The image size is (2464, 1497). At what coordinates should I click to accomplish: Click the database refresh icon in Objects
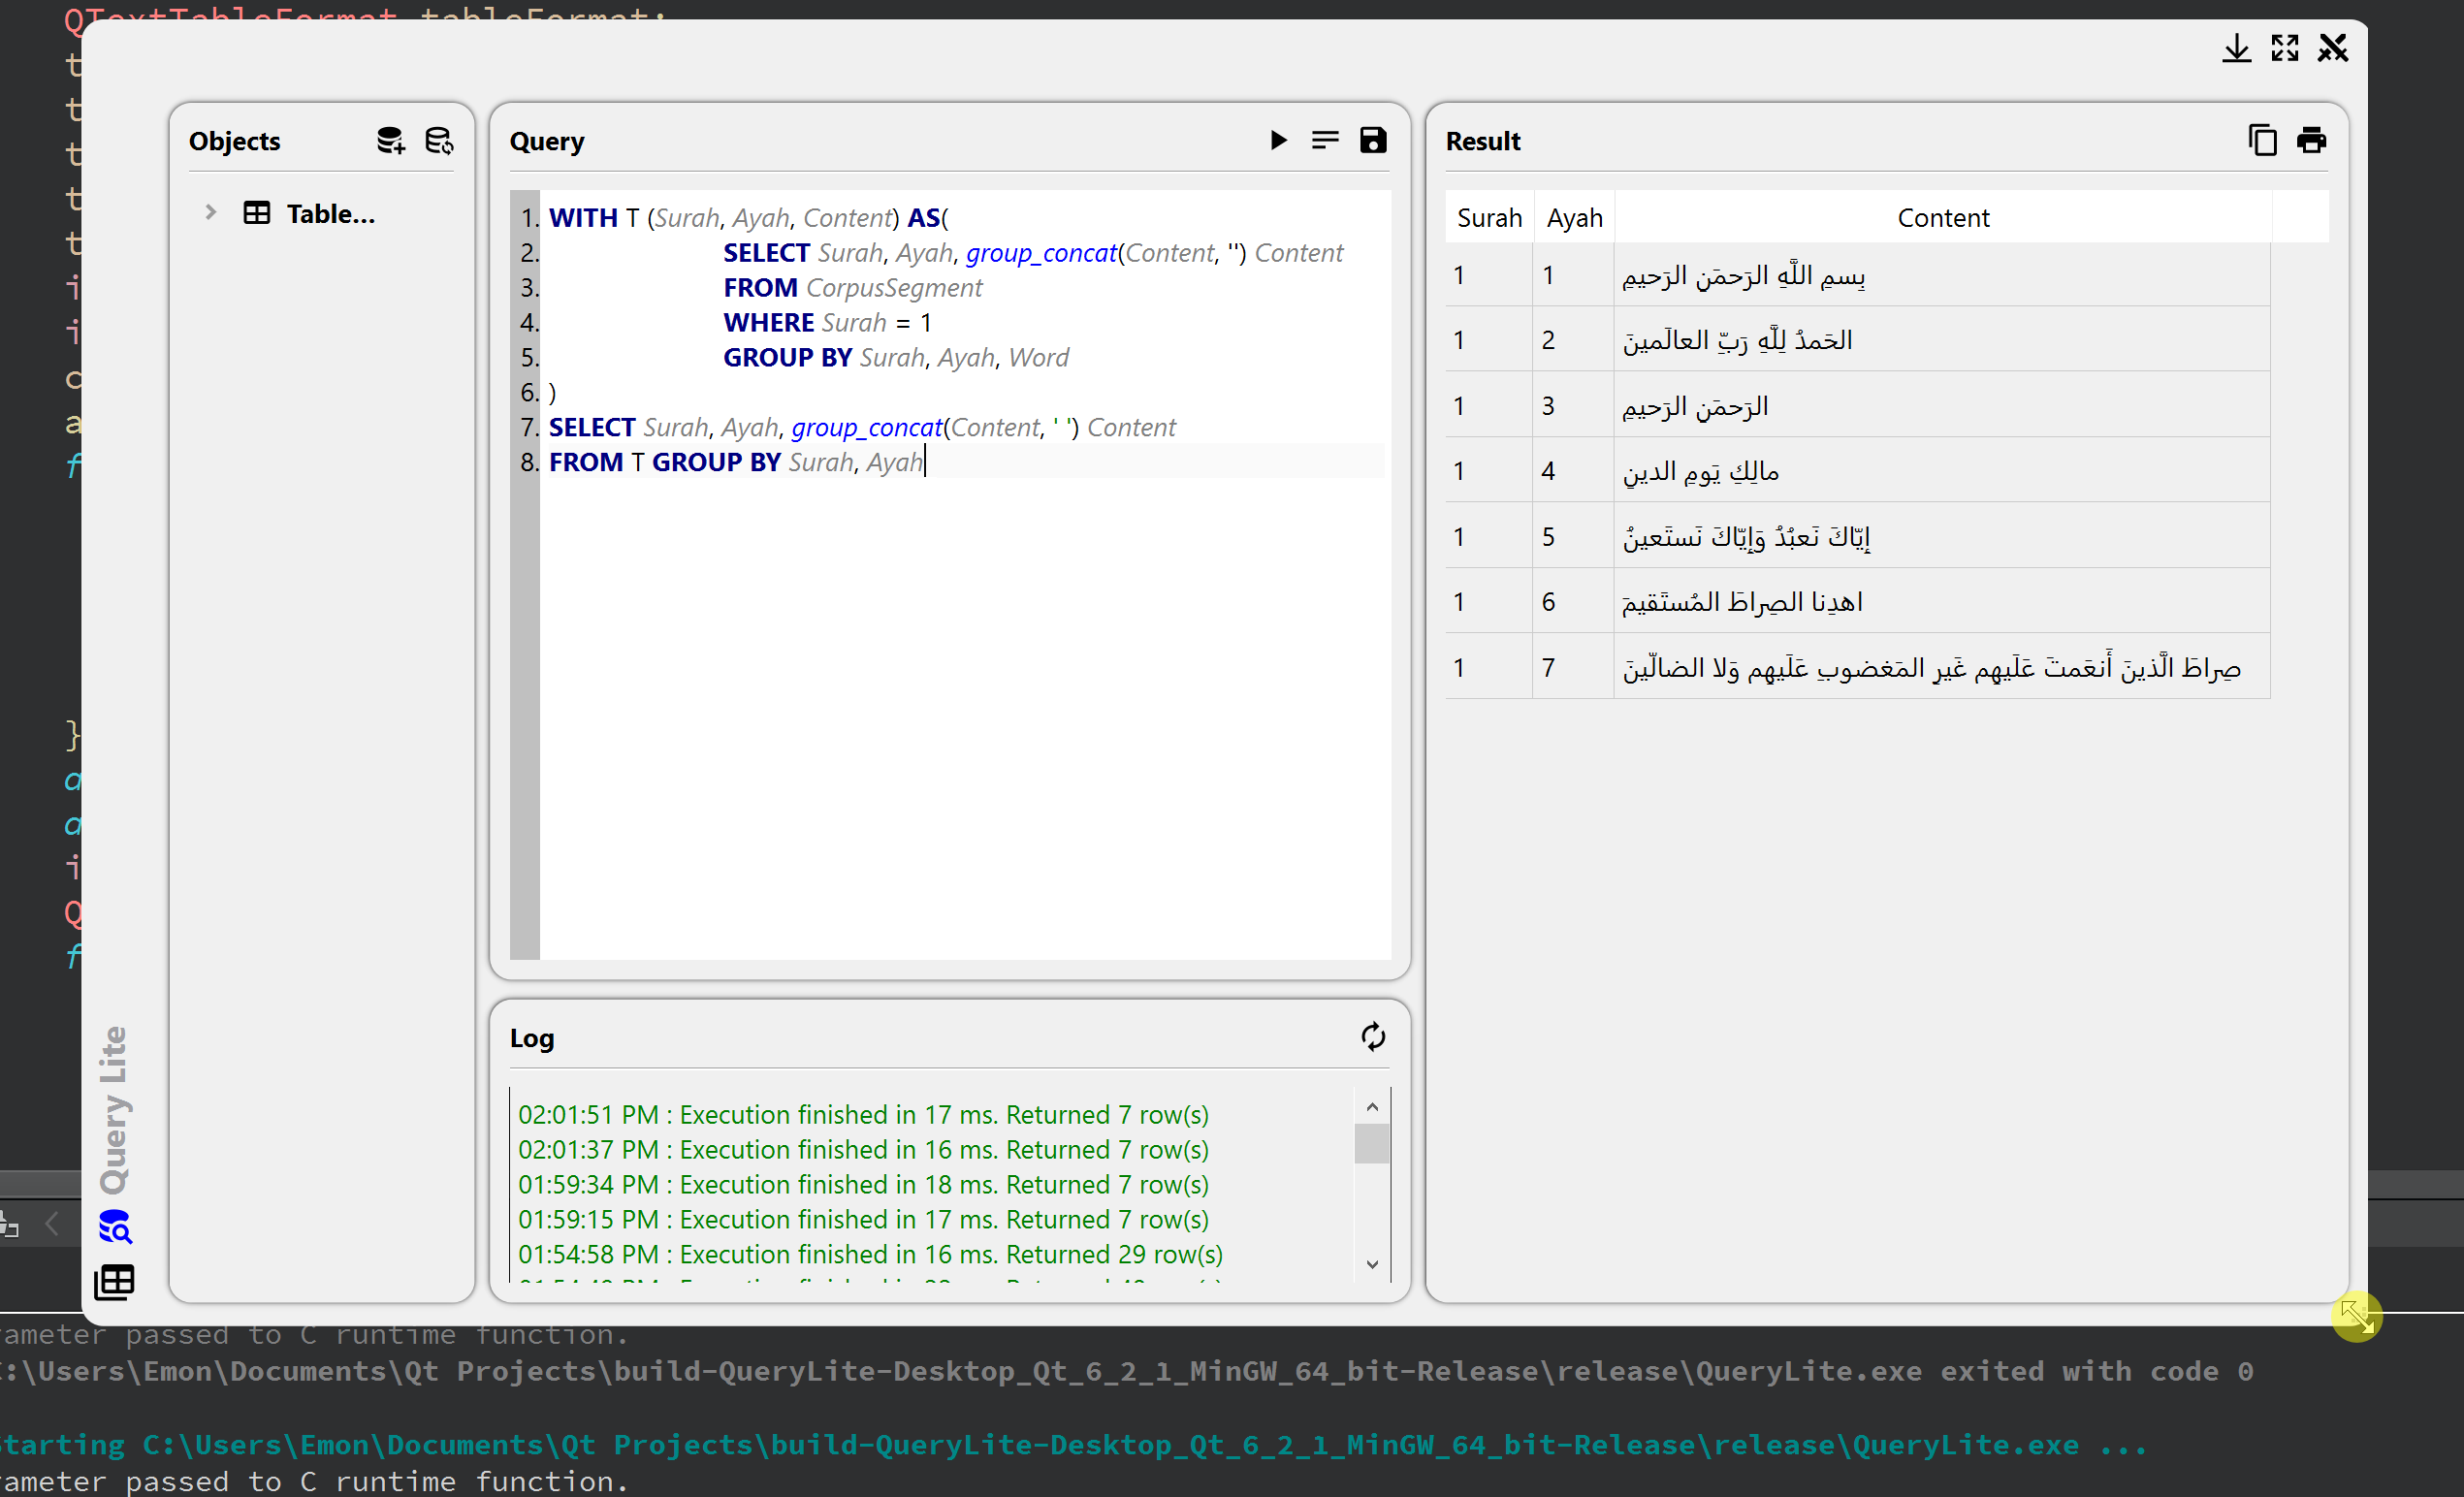coord(439,140)
